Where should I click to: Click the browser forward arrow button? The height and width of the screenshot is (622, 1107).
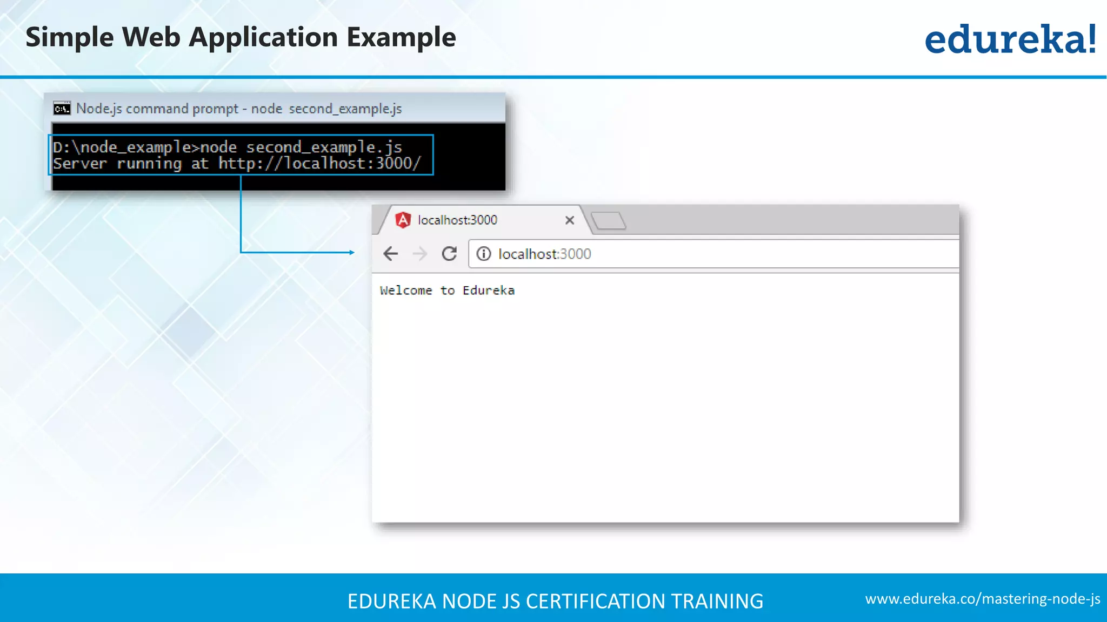tap(419, 253)
